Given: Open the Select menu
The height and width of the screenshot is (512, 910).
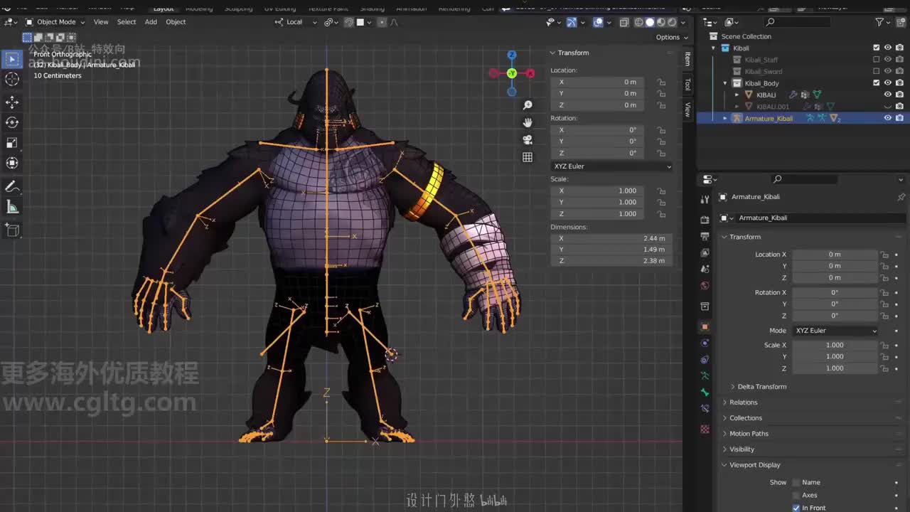Looking at the screenshot, I should pos(127,22).
